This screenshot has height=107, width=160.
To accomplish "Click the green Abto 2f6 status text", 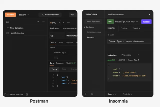I will tap(111, 60).
